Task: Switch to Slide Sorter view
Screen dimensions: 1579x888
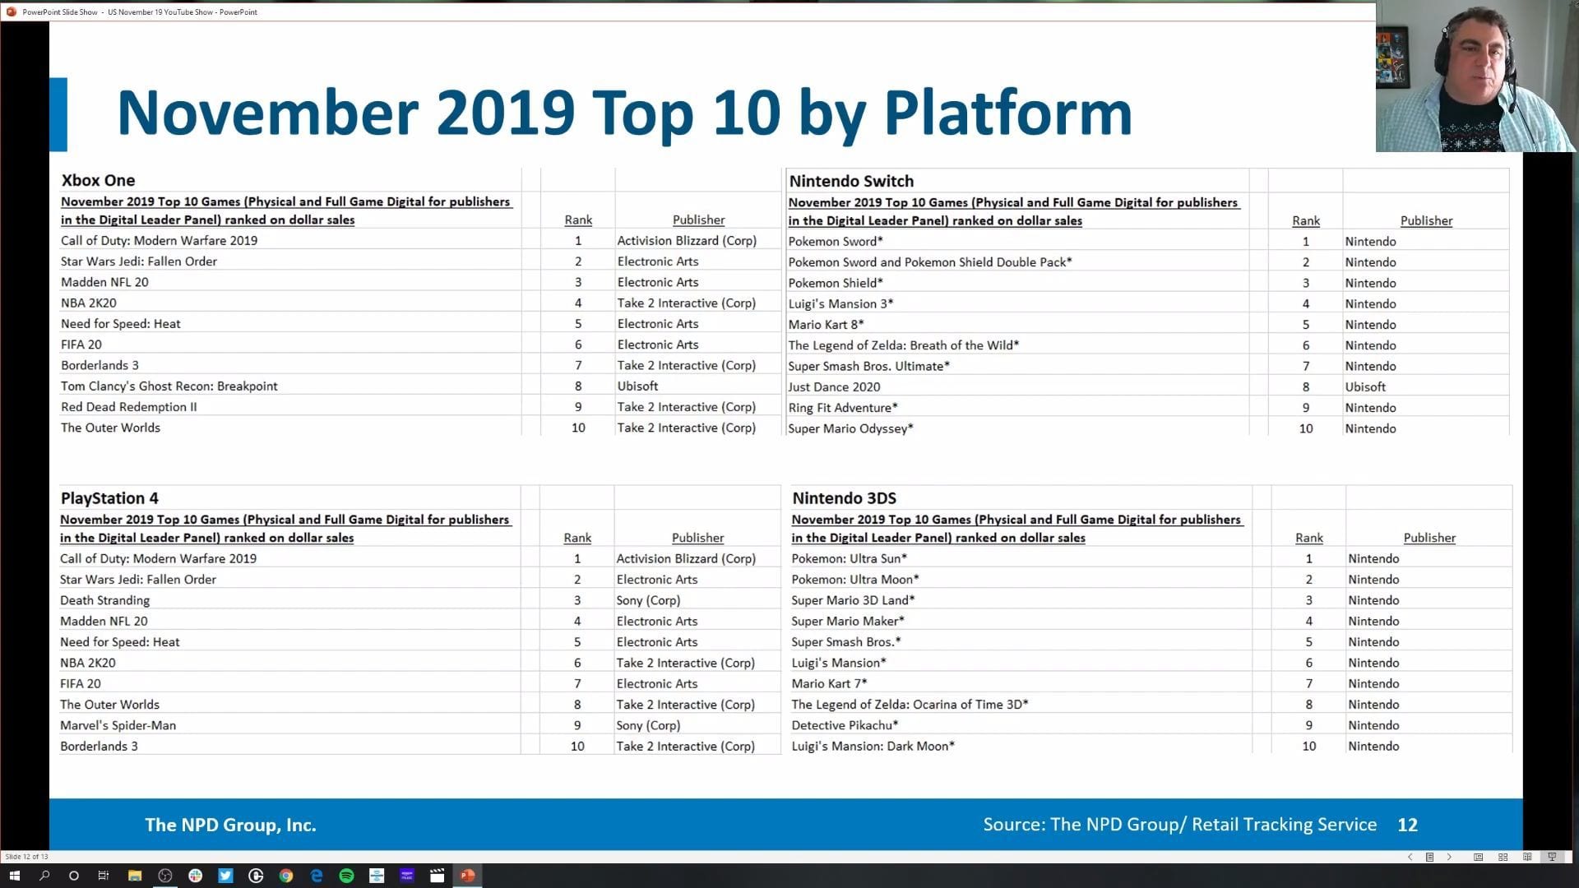Action: pyautogui.click(x=1503, y=857)
